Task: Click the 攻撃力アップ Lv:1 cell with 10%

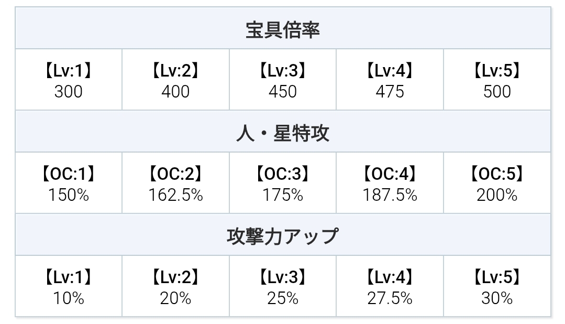Action: tap(69, 287)
